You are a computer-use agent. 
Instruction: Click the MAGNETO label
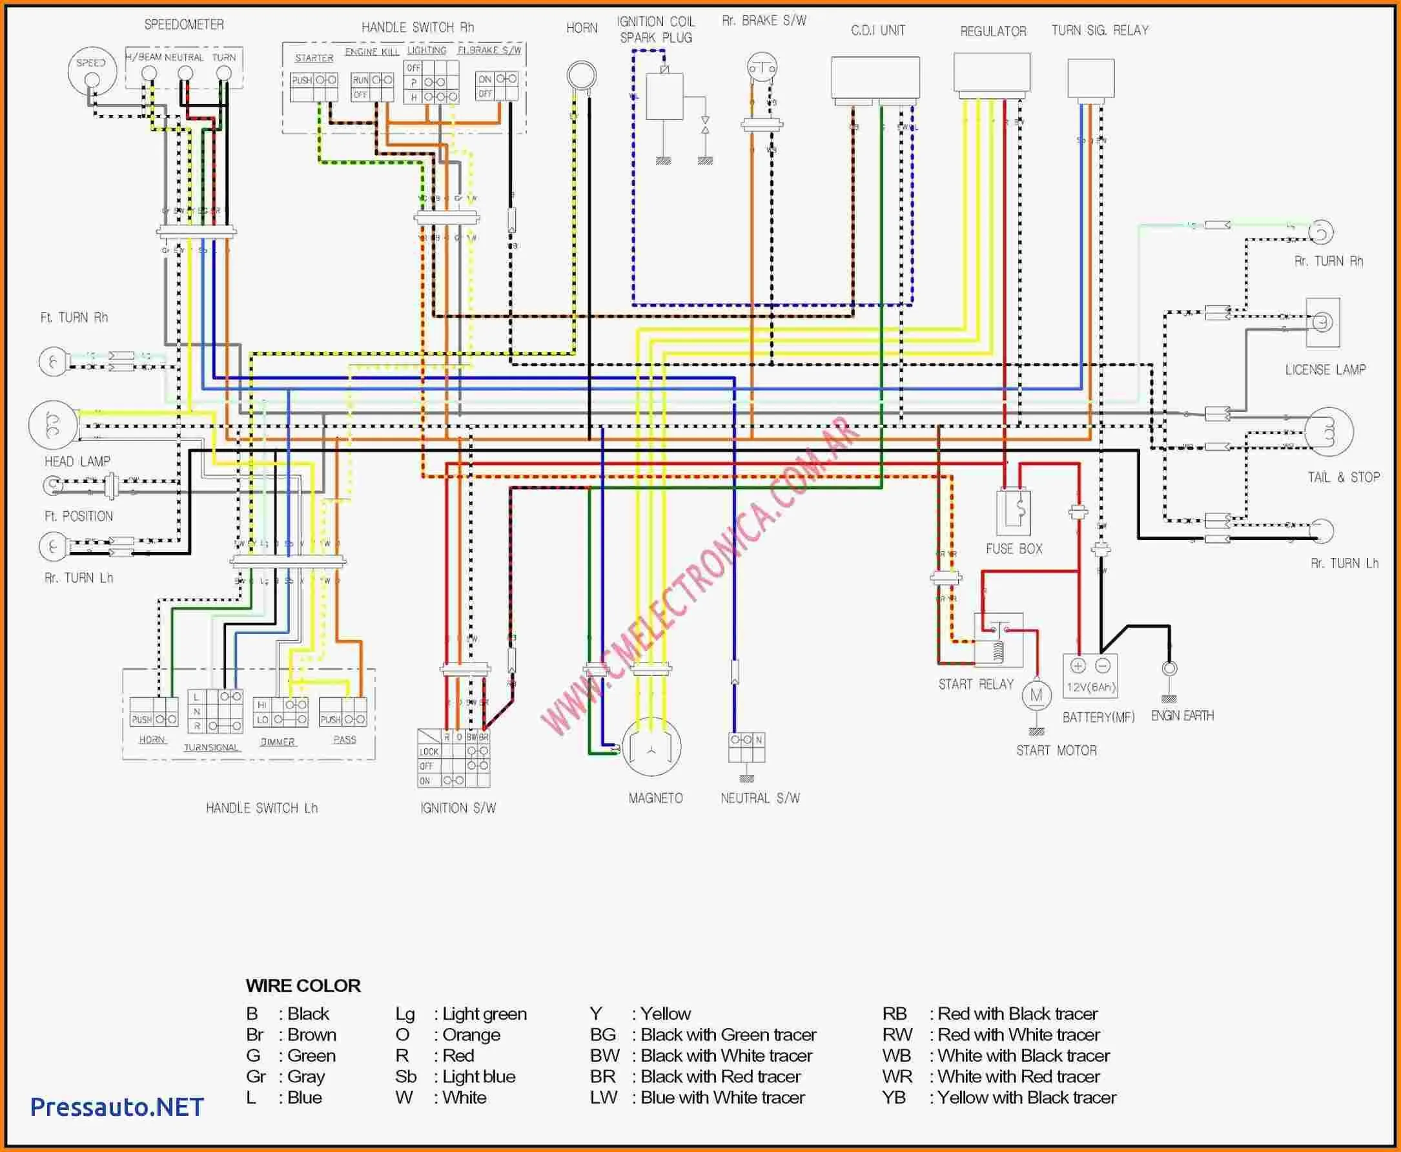click(x=655, y=798)
